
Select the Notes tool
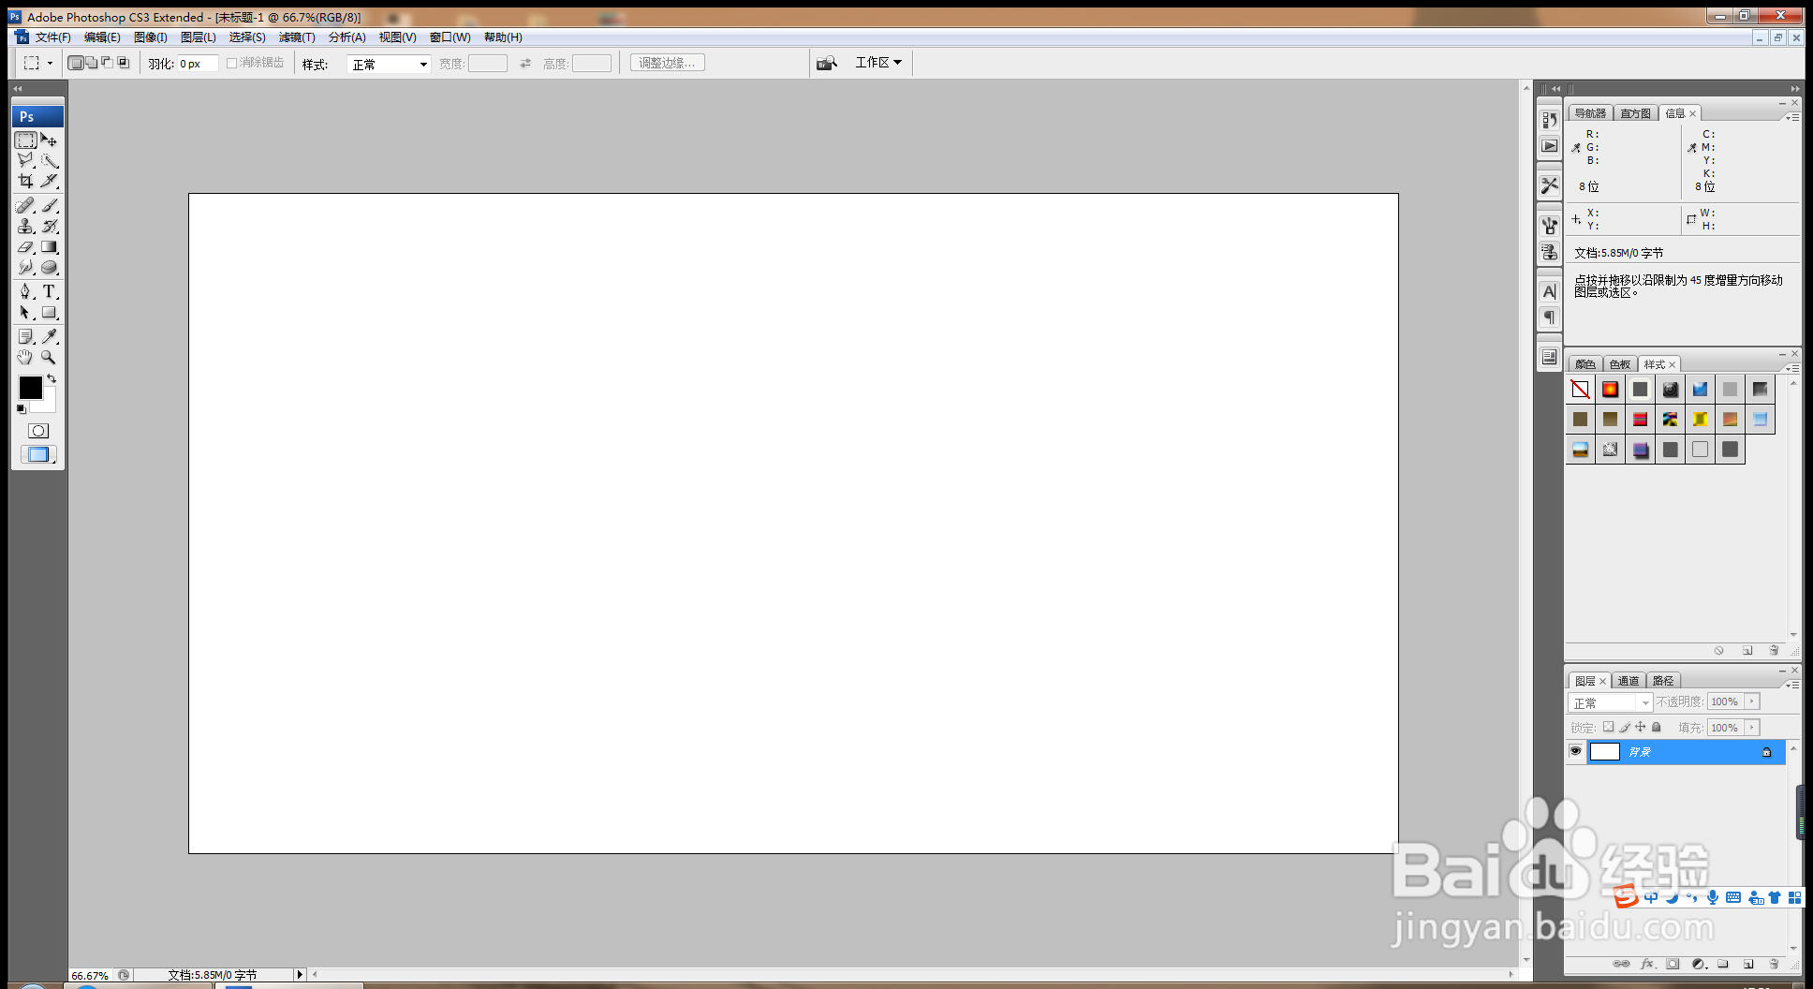pos(25,336)
